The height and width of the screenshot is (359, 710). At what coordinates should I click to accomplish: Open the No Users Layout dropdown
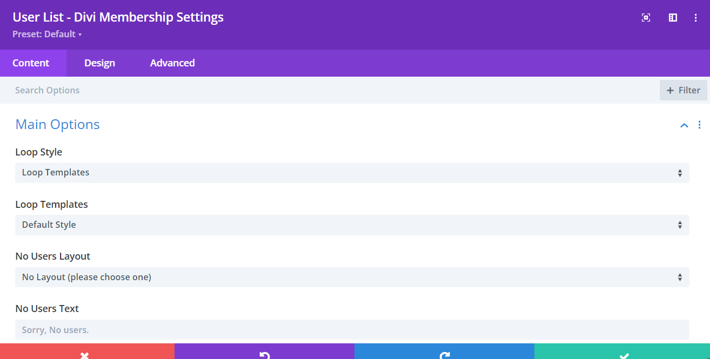pyautogui.click(x=352, y=277)
